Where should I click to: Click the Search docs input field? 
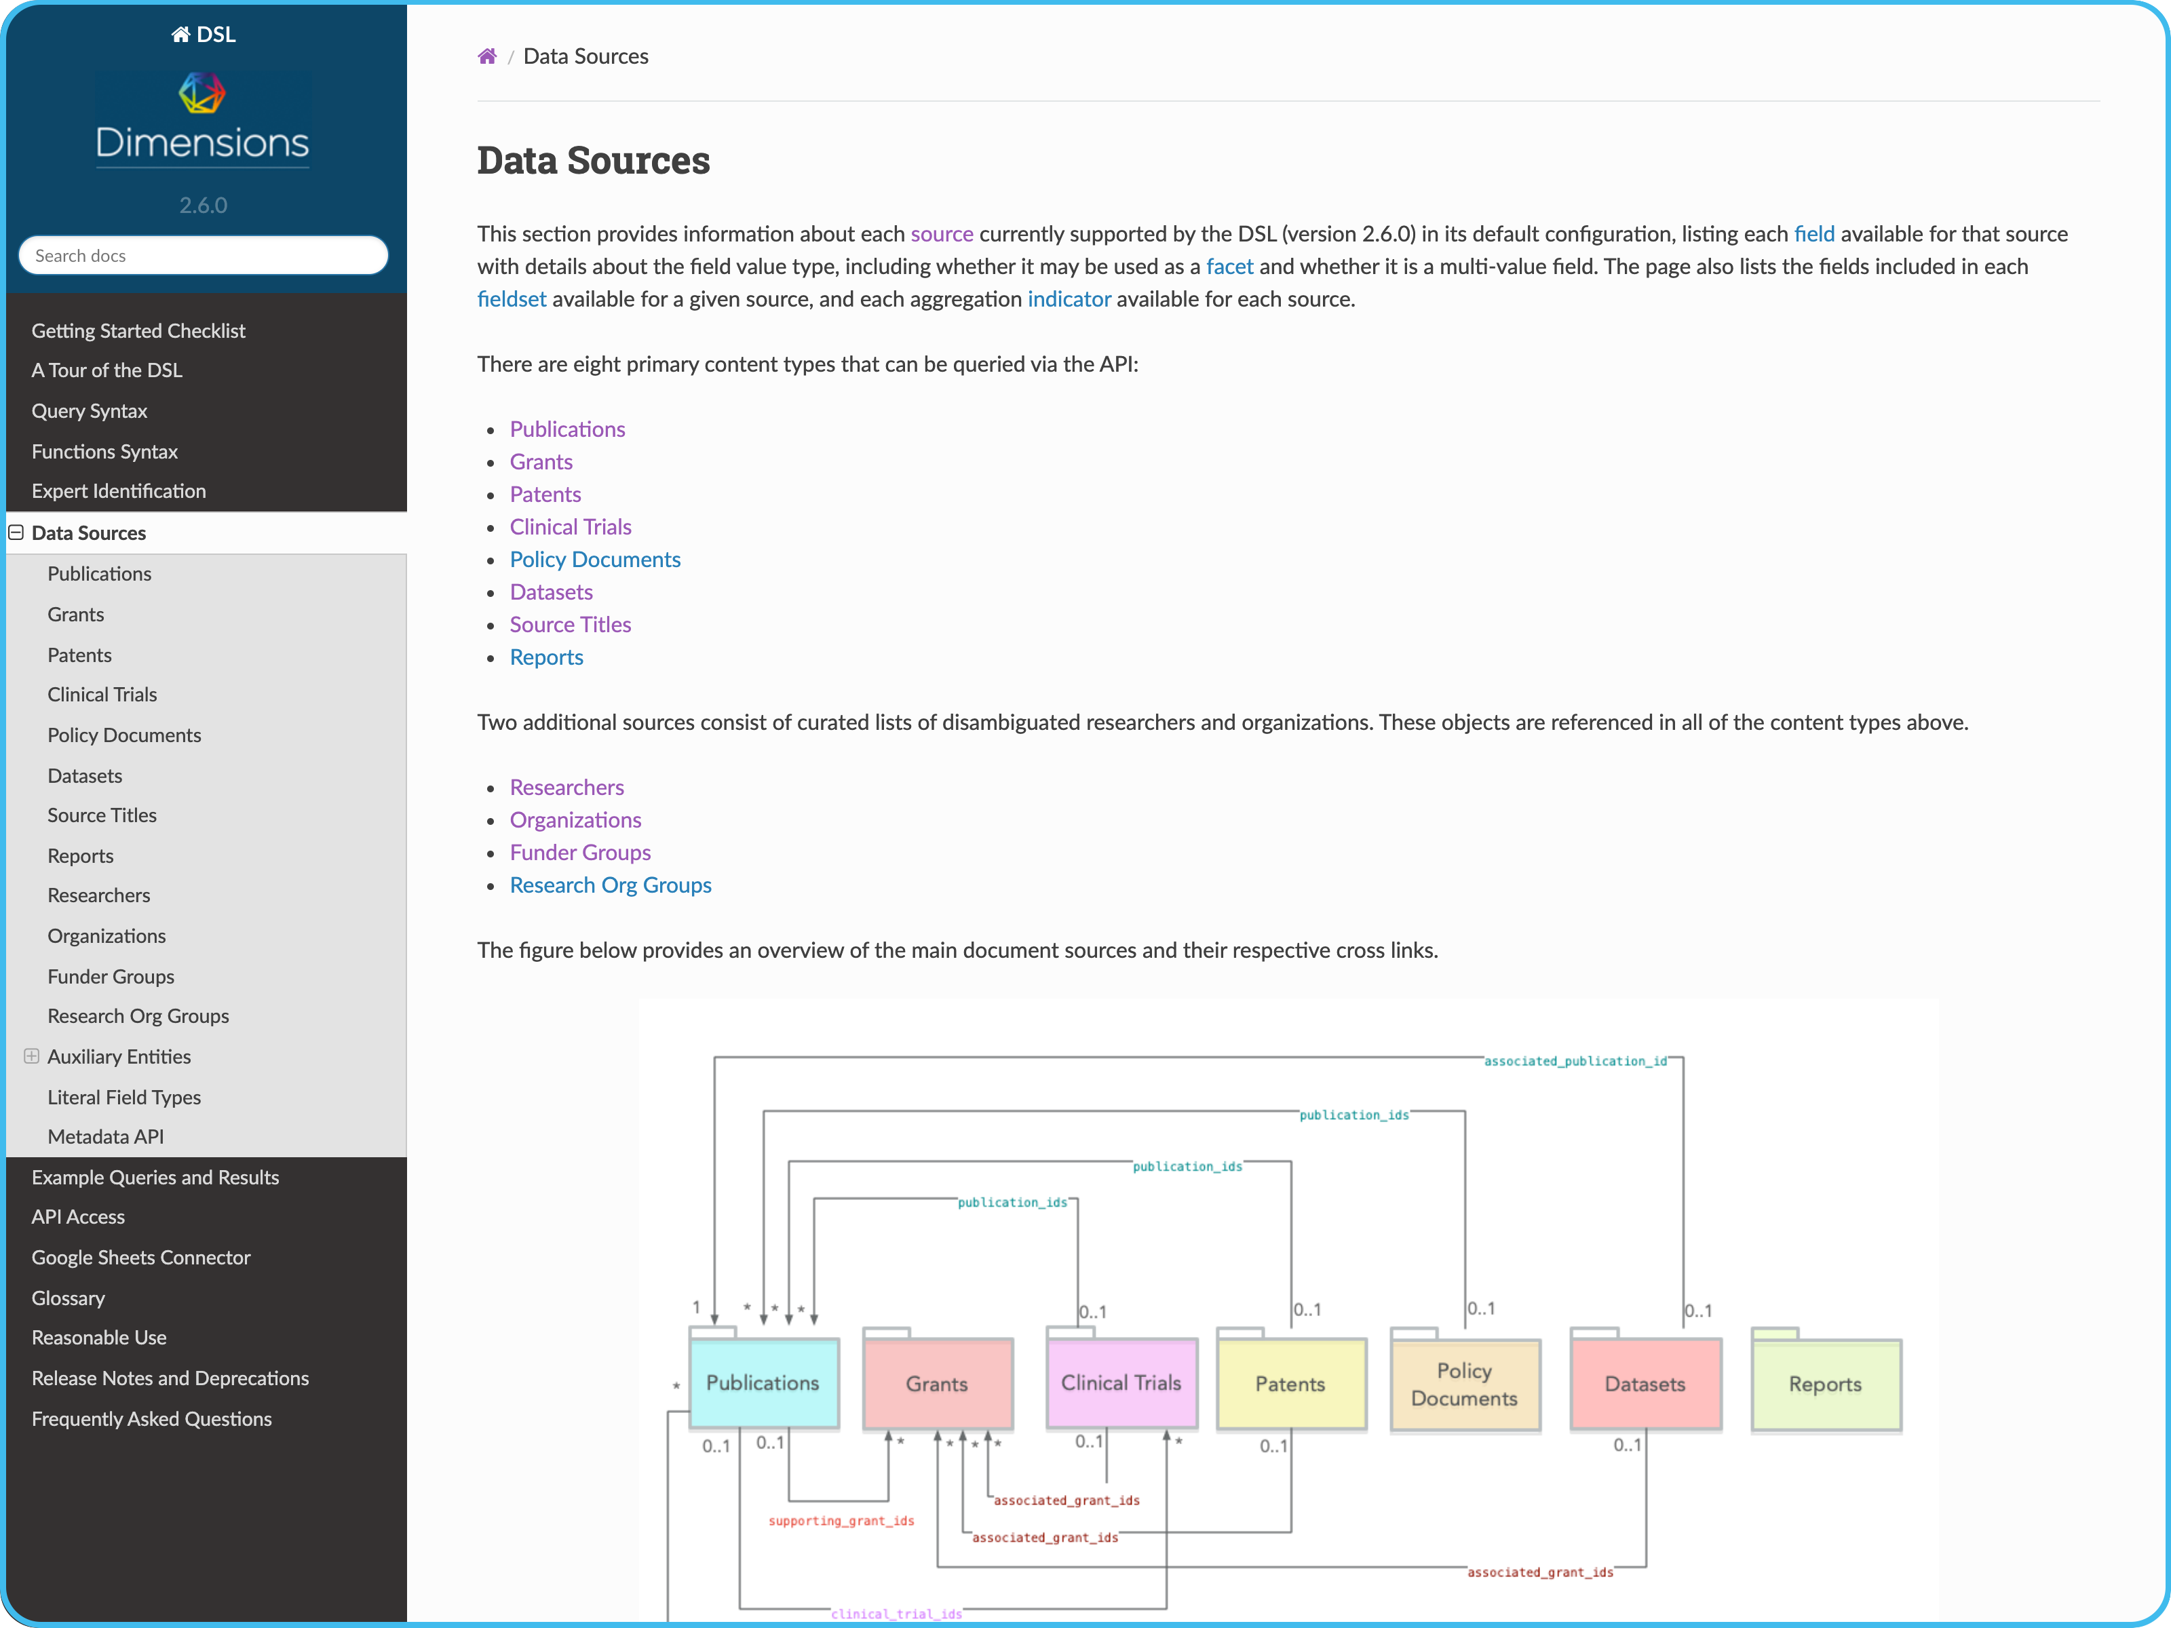point(203,256)
